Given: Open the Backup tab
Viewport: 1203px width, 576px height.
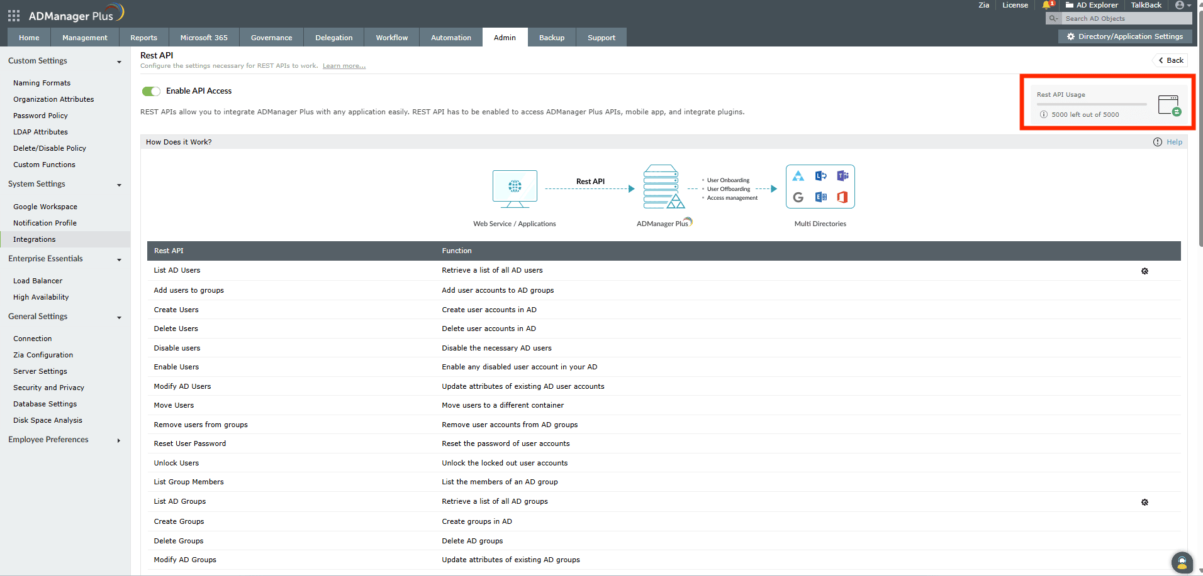Looking at the screenshot, I should coord(552,38).
